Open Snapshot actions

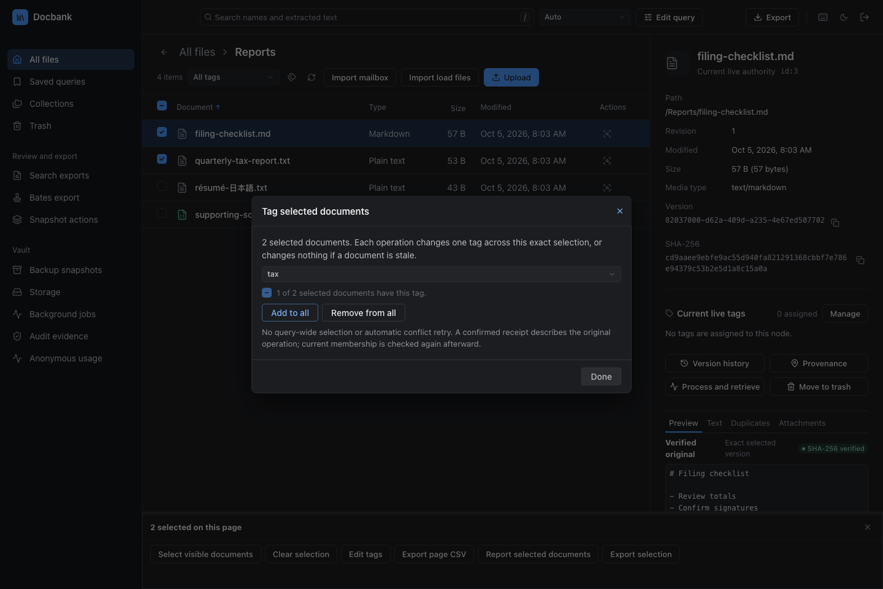(x=71, y=220)
